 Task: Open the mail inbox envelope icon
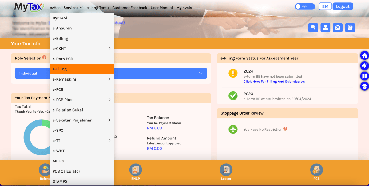coord(338,28)
